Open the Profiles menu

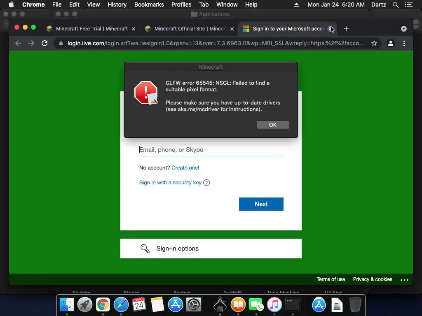click(181, 5)
